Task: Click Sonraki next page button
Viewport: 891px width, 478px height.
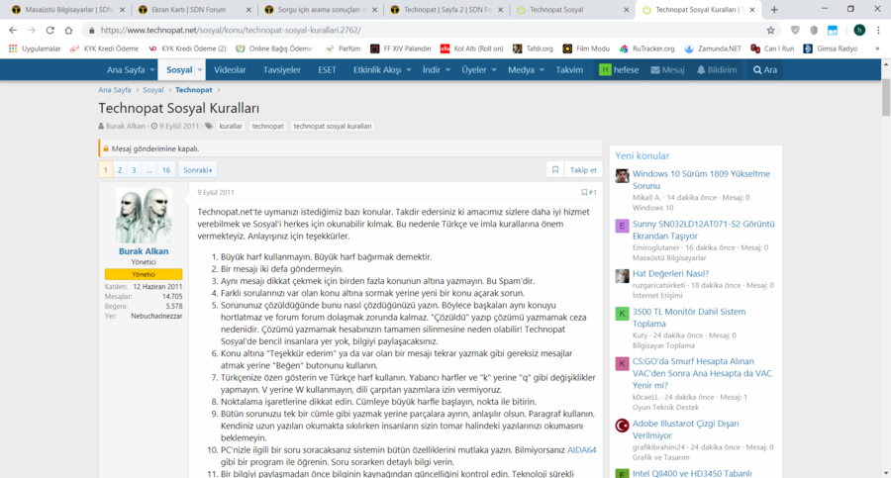Action: 197,170
